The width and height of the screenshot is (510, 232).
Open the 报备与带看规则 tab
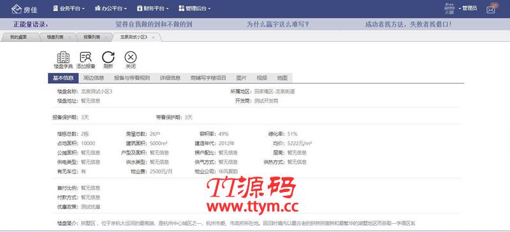[x=132, y=78]
